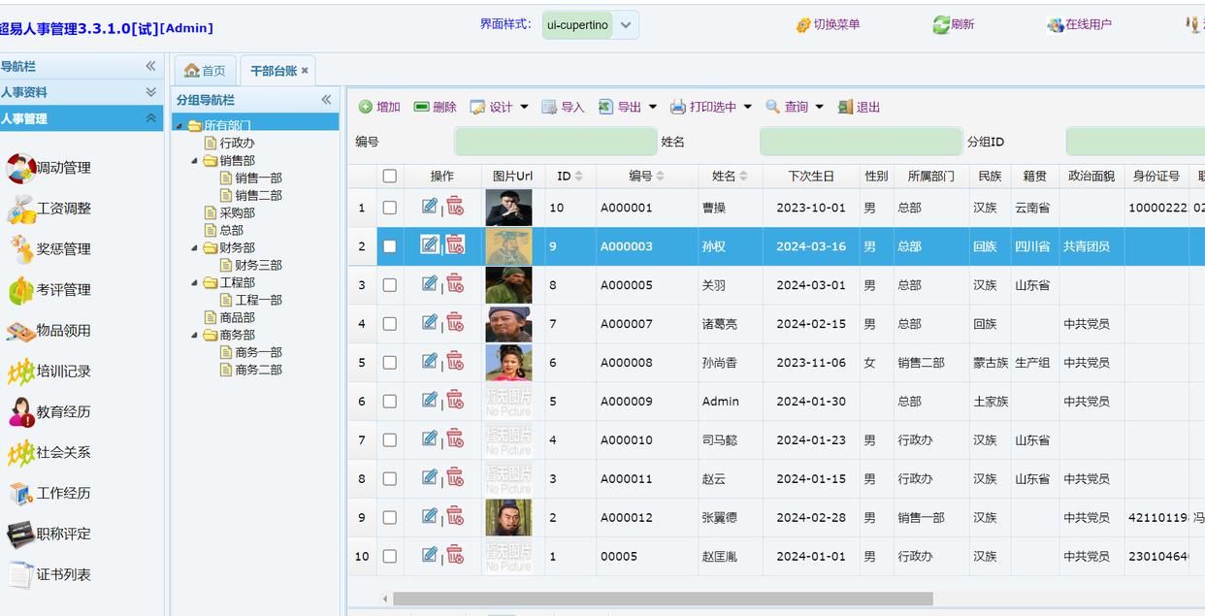Close the 干部台账 tab

coord(305,71)
